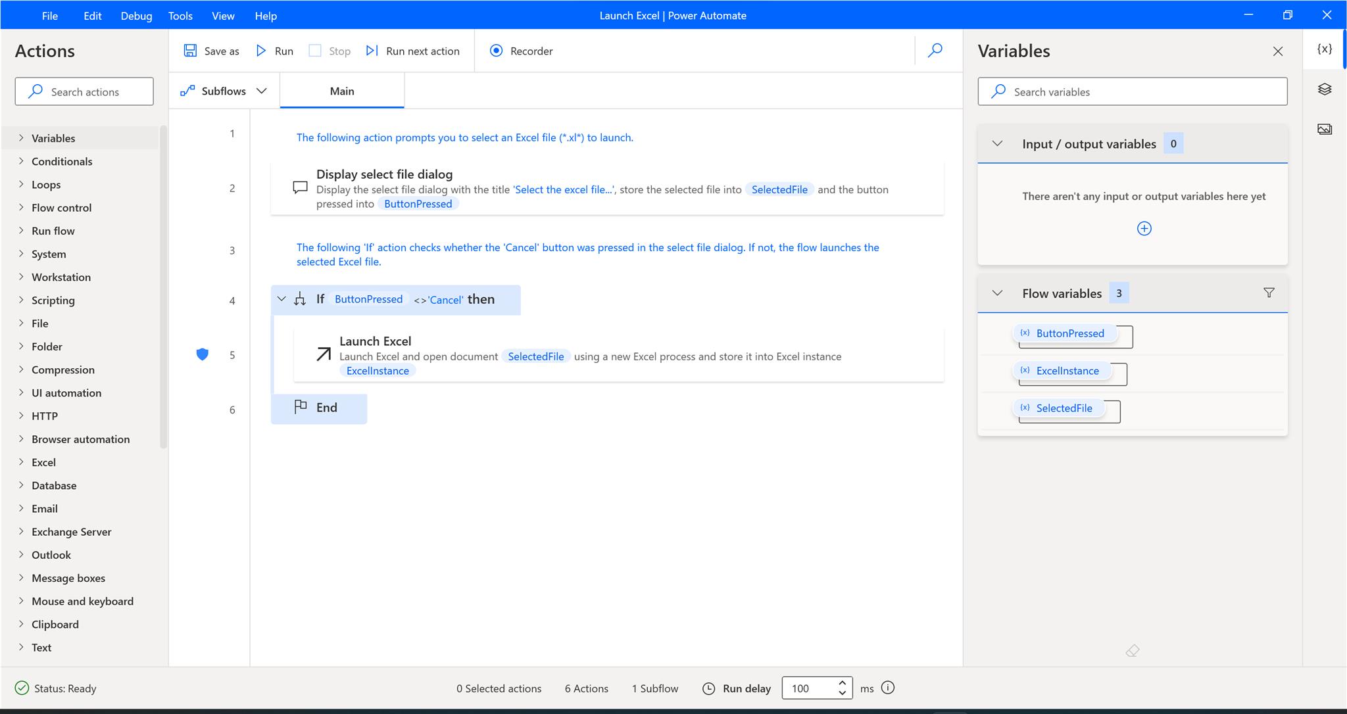
Task: Collapse Input / output variables section
Action: (x=997, y=143)
